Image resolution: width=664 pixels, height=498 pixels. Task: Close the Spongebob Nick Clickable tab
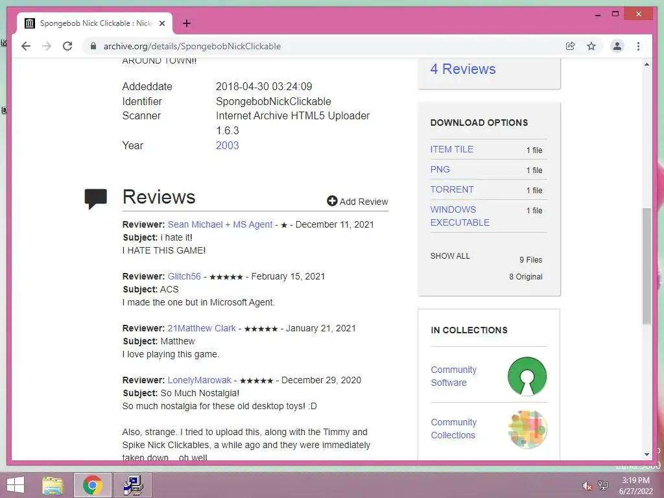(161, 23)
